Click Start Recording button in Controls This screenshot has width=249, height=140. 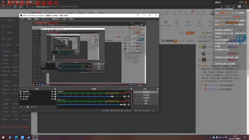click(x=146, y=95)
